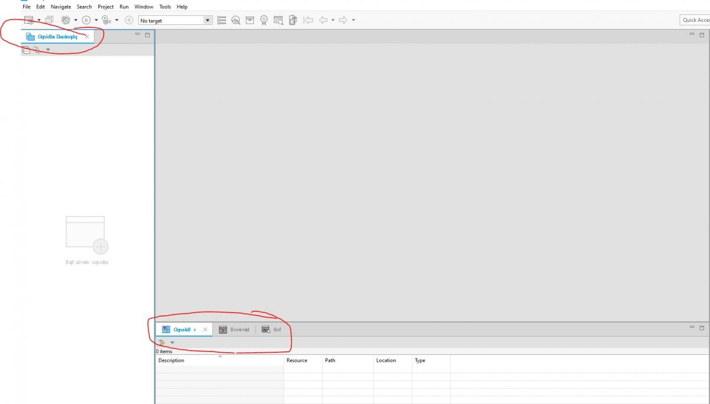The height and width of the screenshot is (404, 710).
Task: Click the Quick Access search field
Action: pos(695,20)
